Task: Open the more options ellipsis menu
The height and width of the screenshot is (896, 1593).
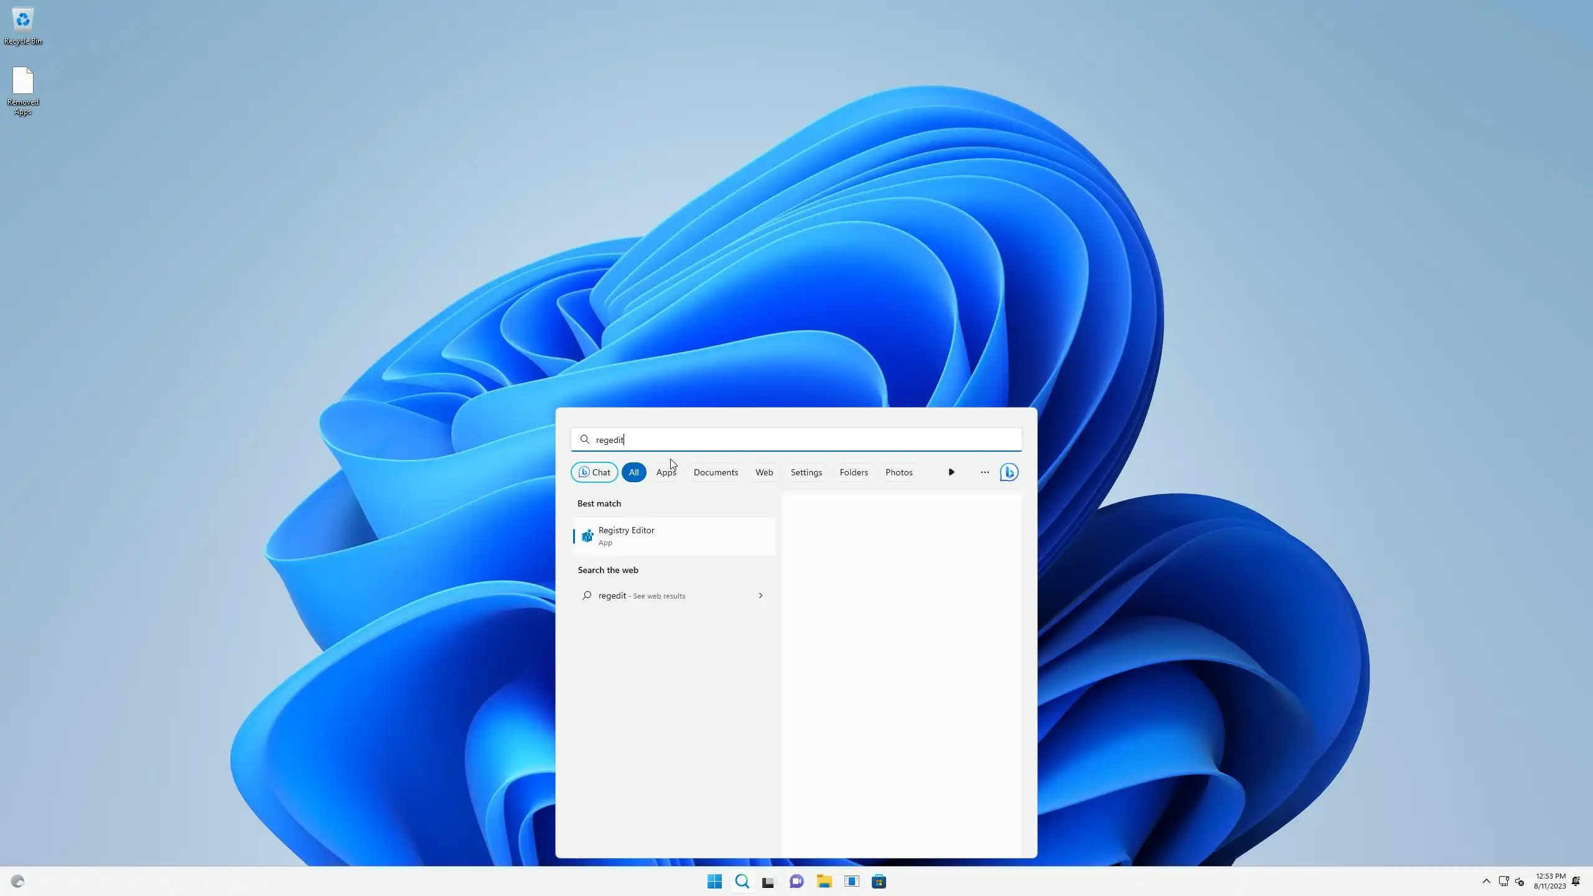Action: click(984, 472)
